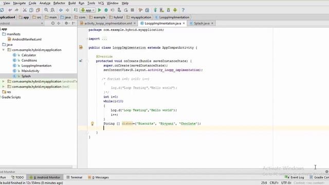Click the 'src' breadcrumb folder
The width and height of the screenshot is (329, 185).
(x=37, y=17)
